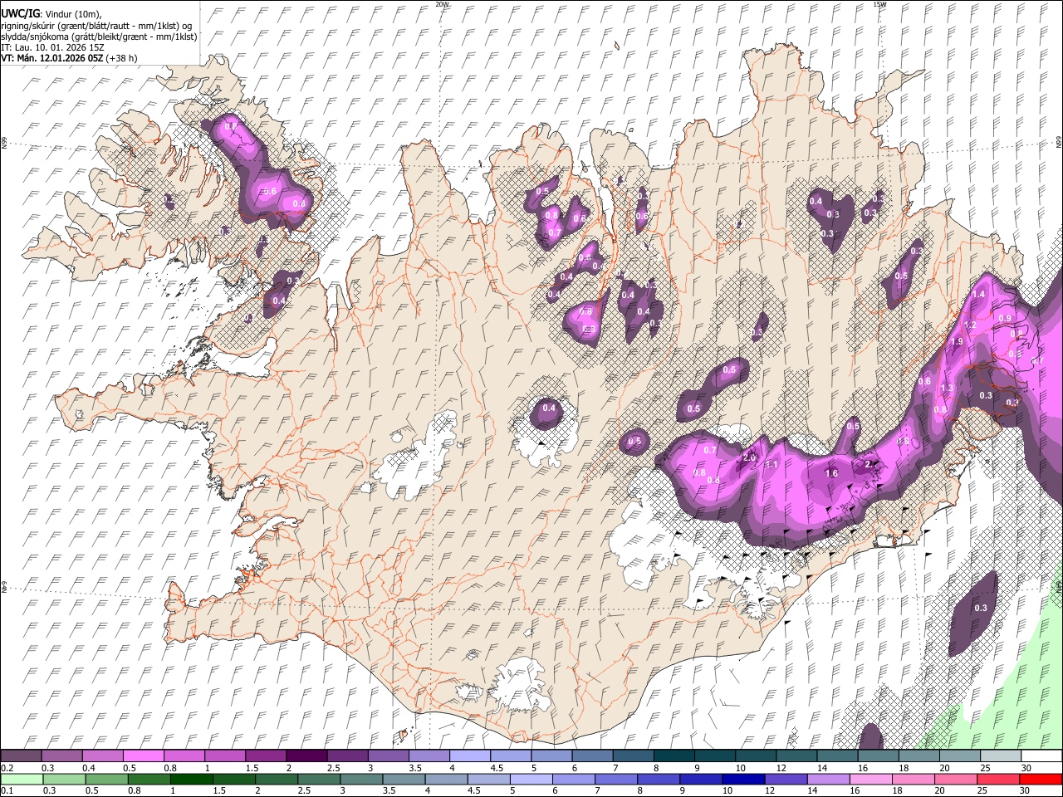Click the pale green bottom-row swatch labeled 0.1
This screenshot has height=797, width=1063.
(x=21, y=779)
